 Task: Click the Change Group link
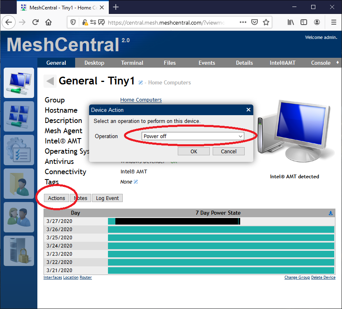coord(297,277)
